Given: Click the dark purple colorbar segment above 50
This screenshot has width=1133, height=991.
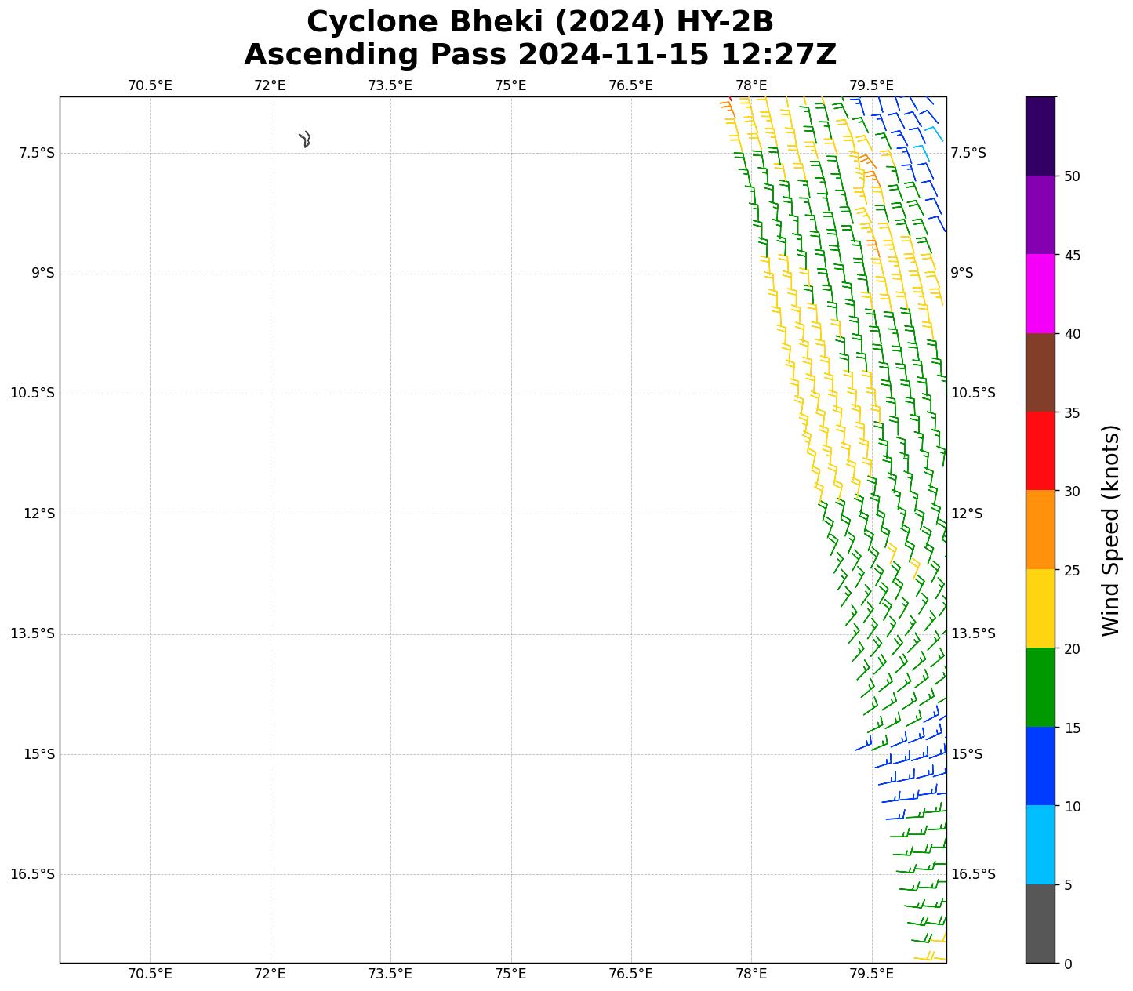Looking at the screenshot, I should click(x=1040, y=136).
